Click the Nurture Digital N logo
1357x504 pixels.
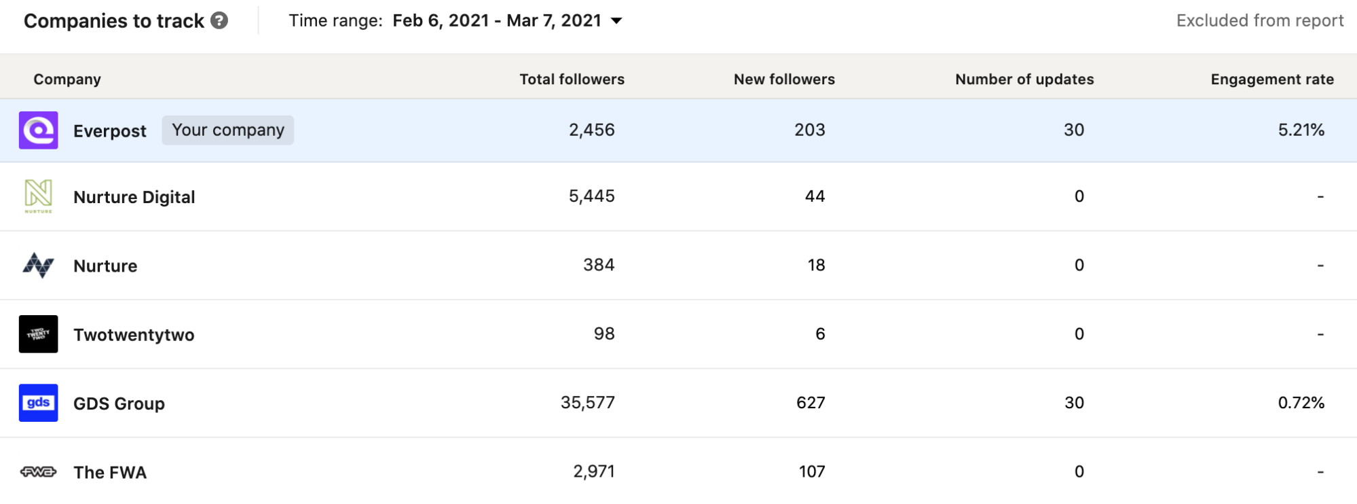[39, 196]
